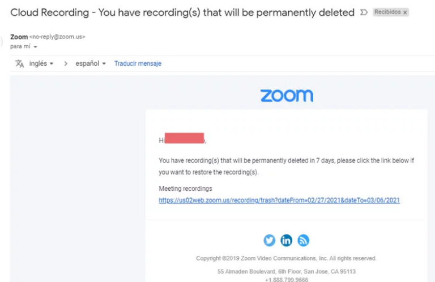Image resolution: width=435 pixels, height=282 pixels.
Task: Click the "Meeting recordings" label text
Action: (185, 189)
